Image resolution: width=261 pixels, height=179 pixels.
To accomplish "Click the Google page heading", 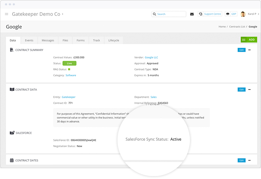I will (14, 27).
